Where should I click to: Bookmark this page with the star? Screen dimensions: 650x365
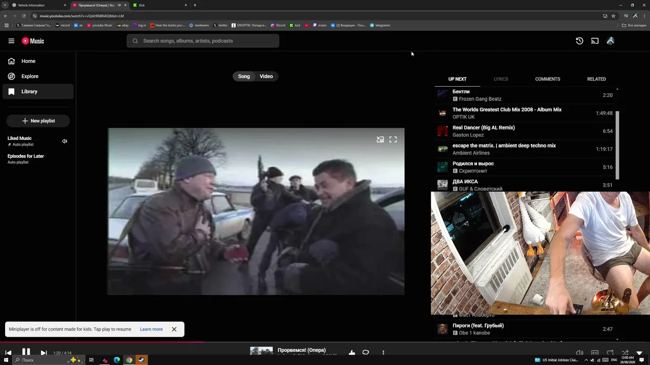click(613, 16)
